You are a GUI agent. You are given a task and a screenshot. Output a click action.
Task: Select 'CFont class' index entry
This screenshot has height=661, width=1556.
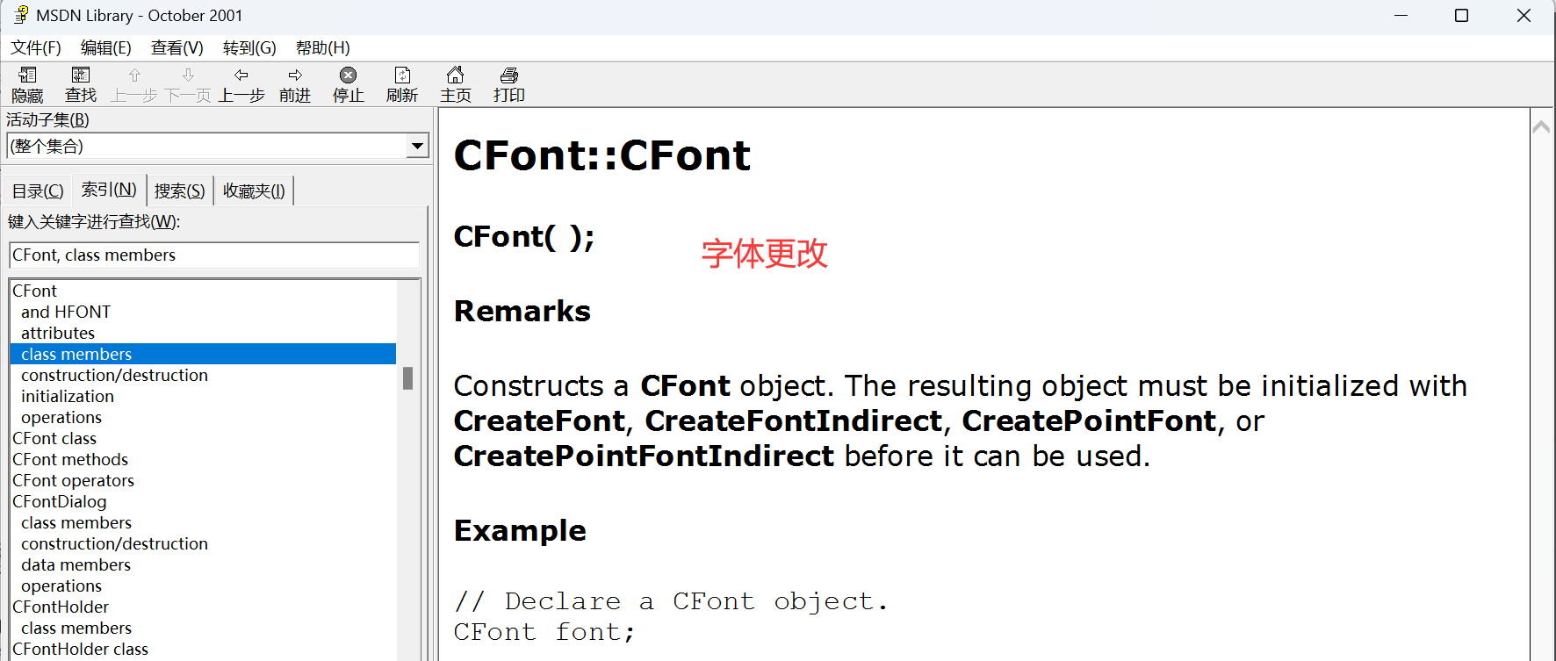[x=54, y=438]
